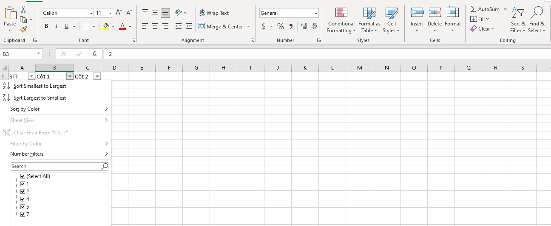Click the Find & Select button
The height and width of the screenshot is (226, 551).
click(x=537, y=20)
